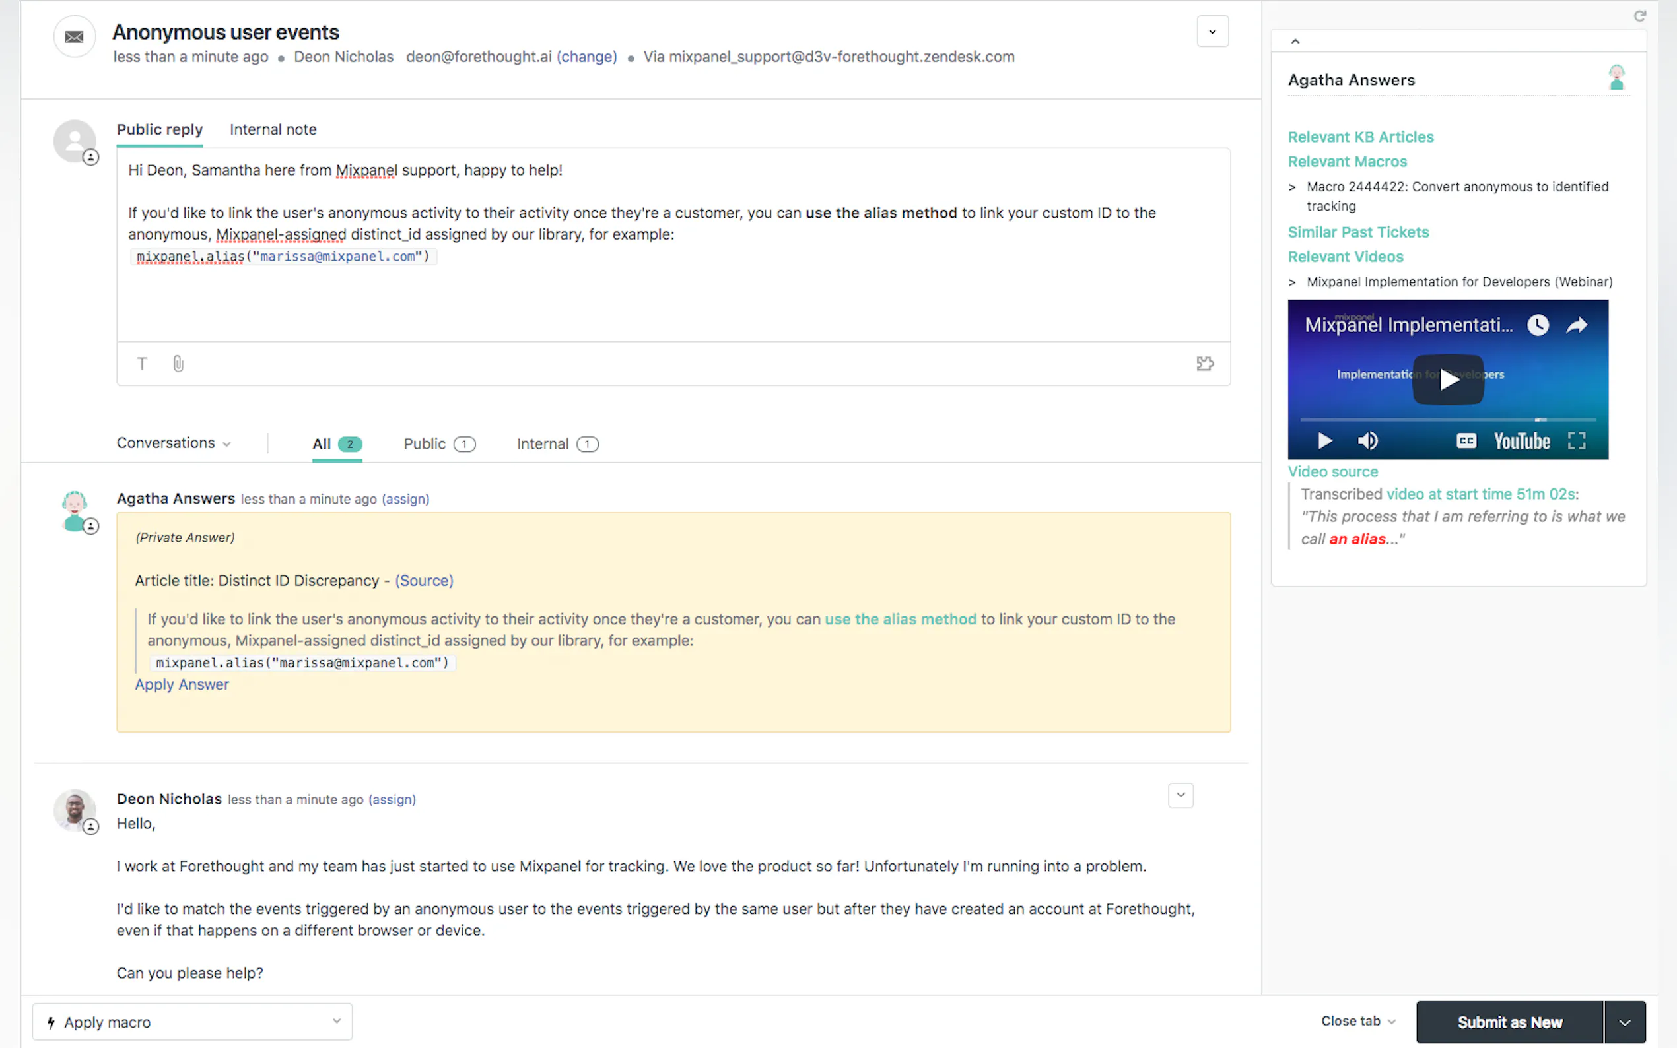Click the text formatting T icon

(142, 364)
